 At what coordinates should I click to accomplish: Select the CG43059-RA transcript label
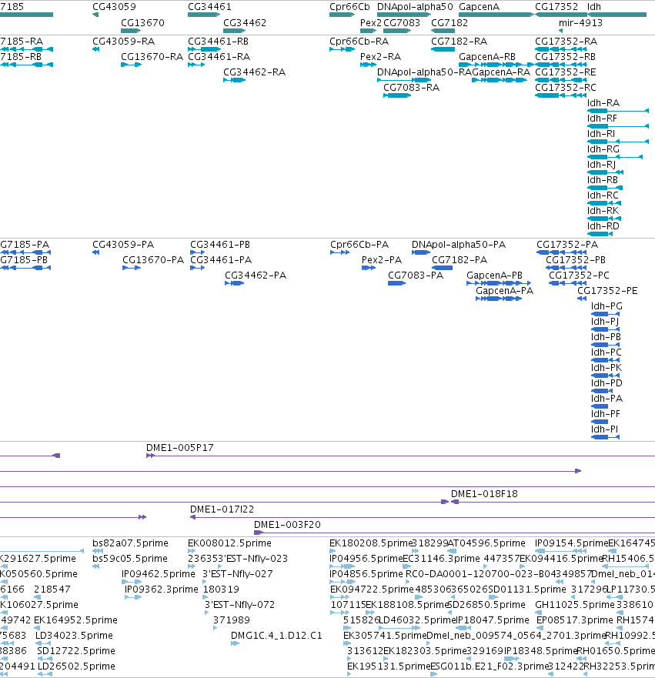[x=124, y=42]
